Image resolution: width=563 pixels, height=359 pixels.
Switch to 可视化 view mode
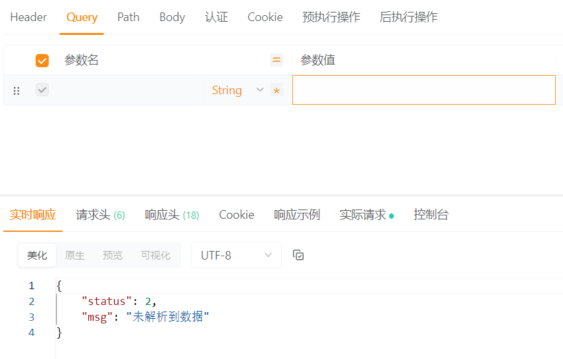click(x=155, y=255)
